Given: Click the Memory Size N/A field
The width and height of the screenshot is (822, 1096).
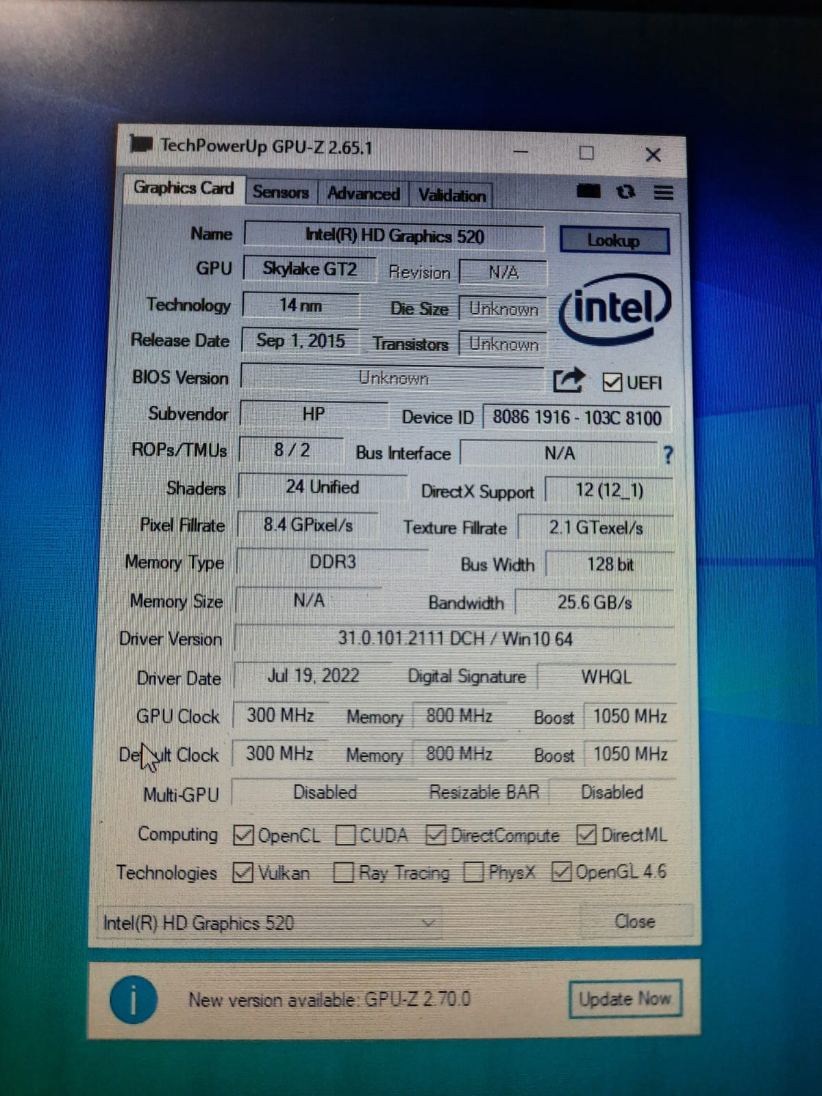Looking at the screenshot, I should (x=309, y=601).
